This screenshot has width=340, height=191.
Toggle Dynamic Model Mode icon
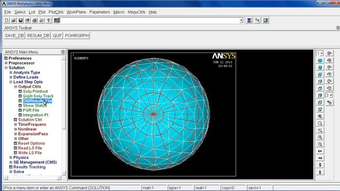coord(329,102)
